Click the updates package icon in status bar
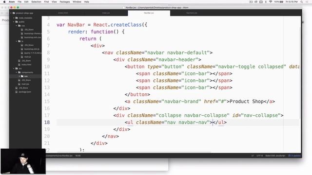Screen dimensions: 312x175 [x=290, y=156]
